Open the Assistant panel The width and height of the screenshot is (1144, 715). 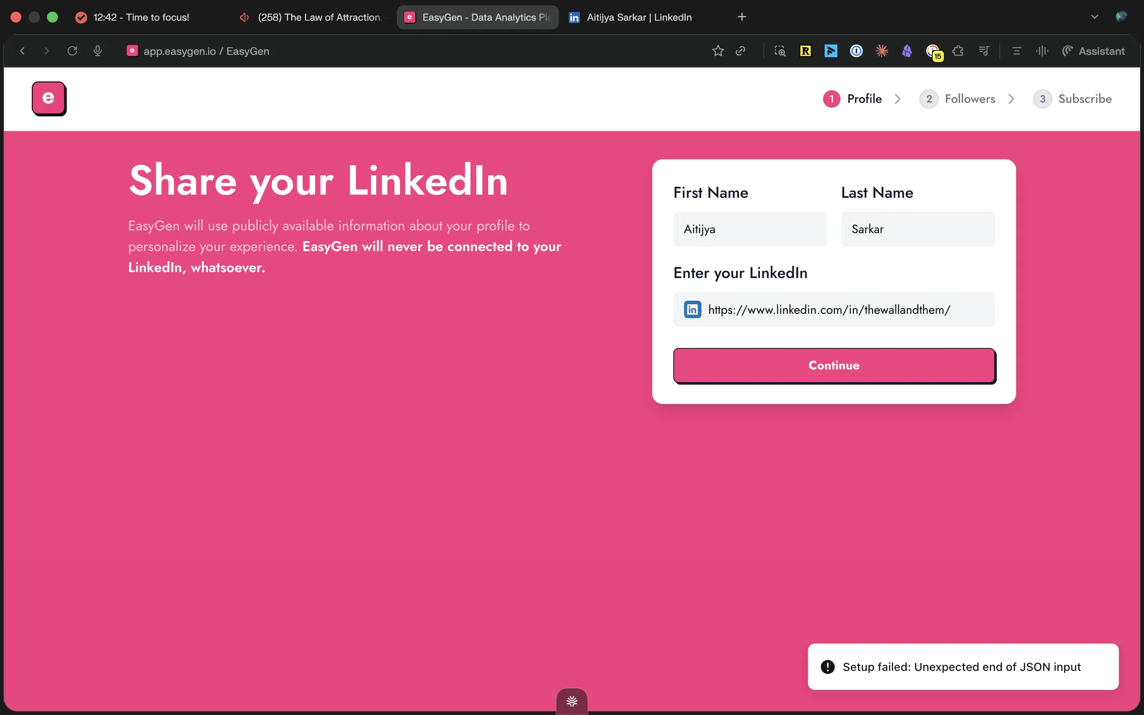(1093, 50)
